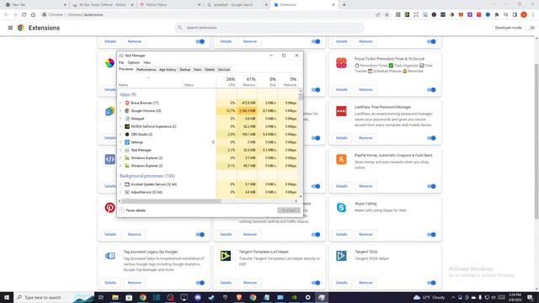Click the Tag Assistant Legacy extension logo
Viewport: 539px width, 303px height.
coord(110,256)
